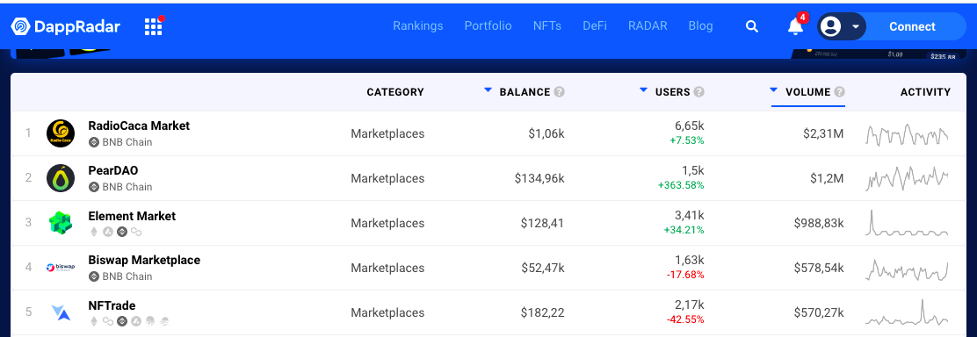Go to the NFTs menu item
977x337 pixels.
[547, 26]
